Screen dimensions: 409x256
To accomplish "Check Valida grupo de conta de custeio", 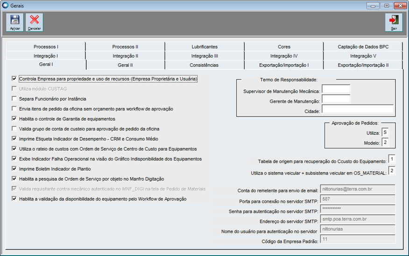I will pos(14,129).
